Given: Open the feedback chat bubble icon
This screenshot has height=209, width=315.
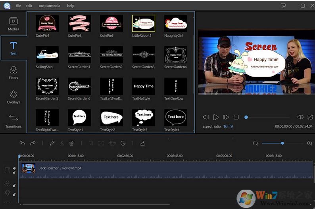Looking at the screenshot, I should point(283,6).
